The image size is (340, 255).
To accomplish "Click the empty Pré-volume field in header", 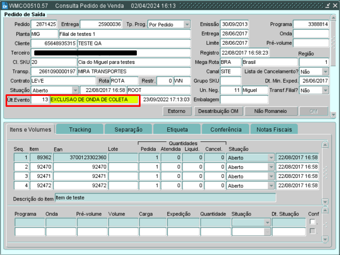I will tap(311, 43).
